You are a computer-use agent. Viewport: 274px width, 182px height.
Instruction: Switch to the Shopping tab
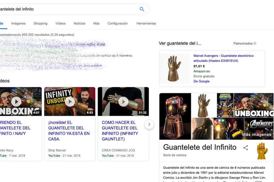click(x=40, y=23)
